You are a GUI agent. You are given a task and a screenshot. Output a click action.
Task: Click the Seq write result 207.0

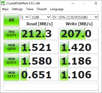point(79,34)
